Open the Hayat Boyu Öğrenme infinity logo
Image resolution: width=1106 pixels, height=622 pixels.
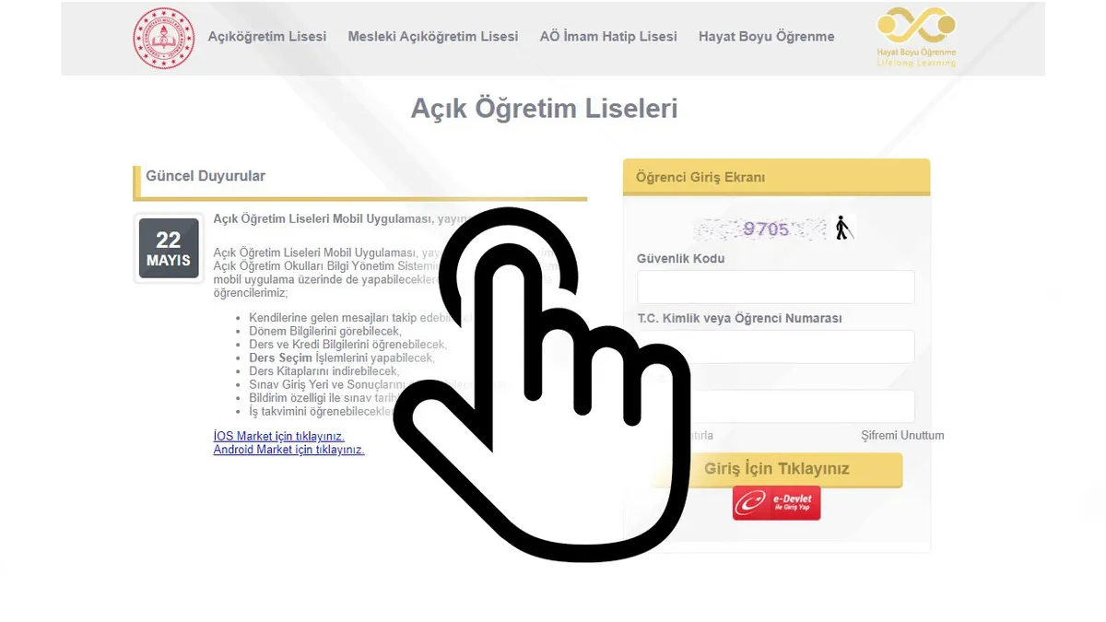916,37
